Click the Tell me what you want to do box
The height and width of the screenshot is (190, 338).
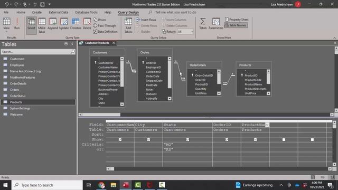point(175,12)
